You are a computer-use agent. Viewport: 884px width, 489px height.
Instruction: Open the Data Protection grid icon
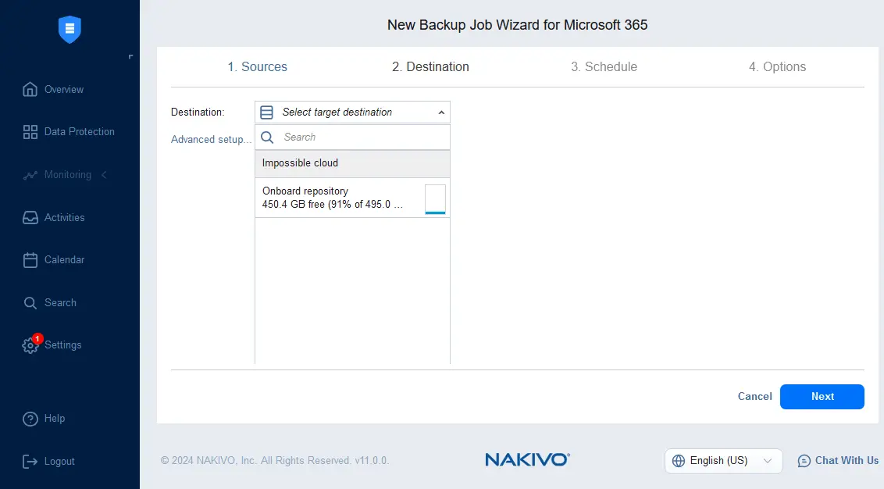point(30,132)
